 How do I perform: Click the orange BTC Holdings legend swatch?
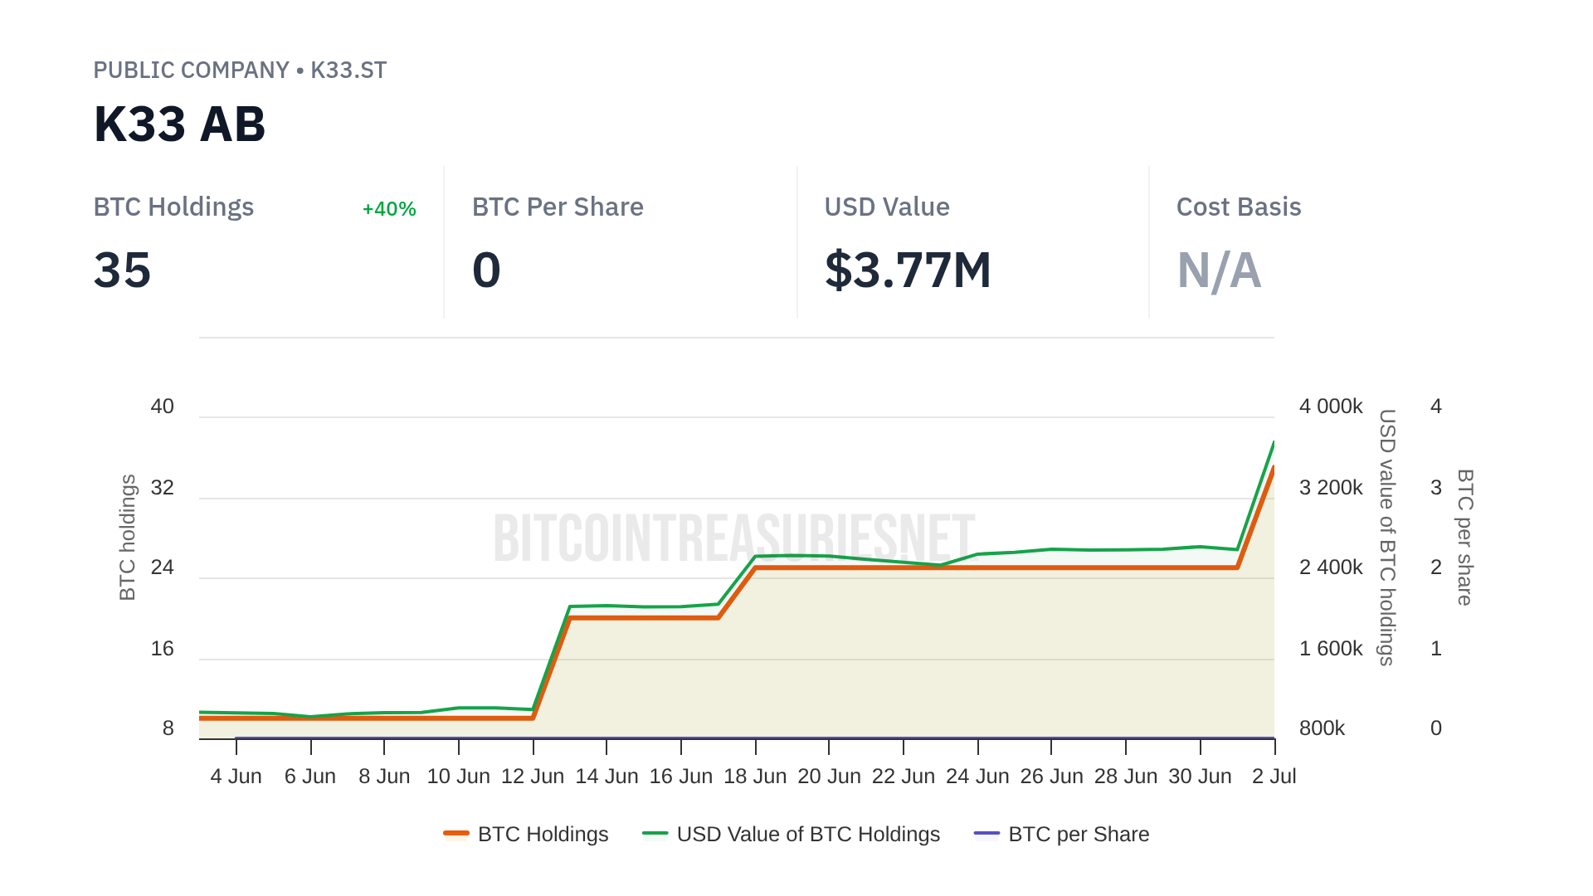click(456, 834)
